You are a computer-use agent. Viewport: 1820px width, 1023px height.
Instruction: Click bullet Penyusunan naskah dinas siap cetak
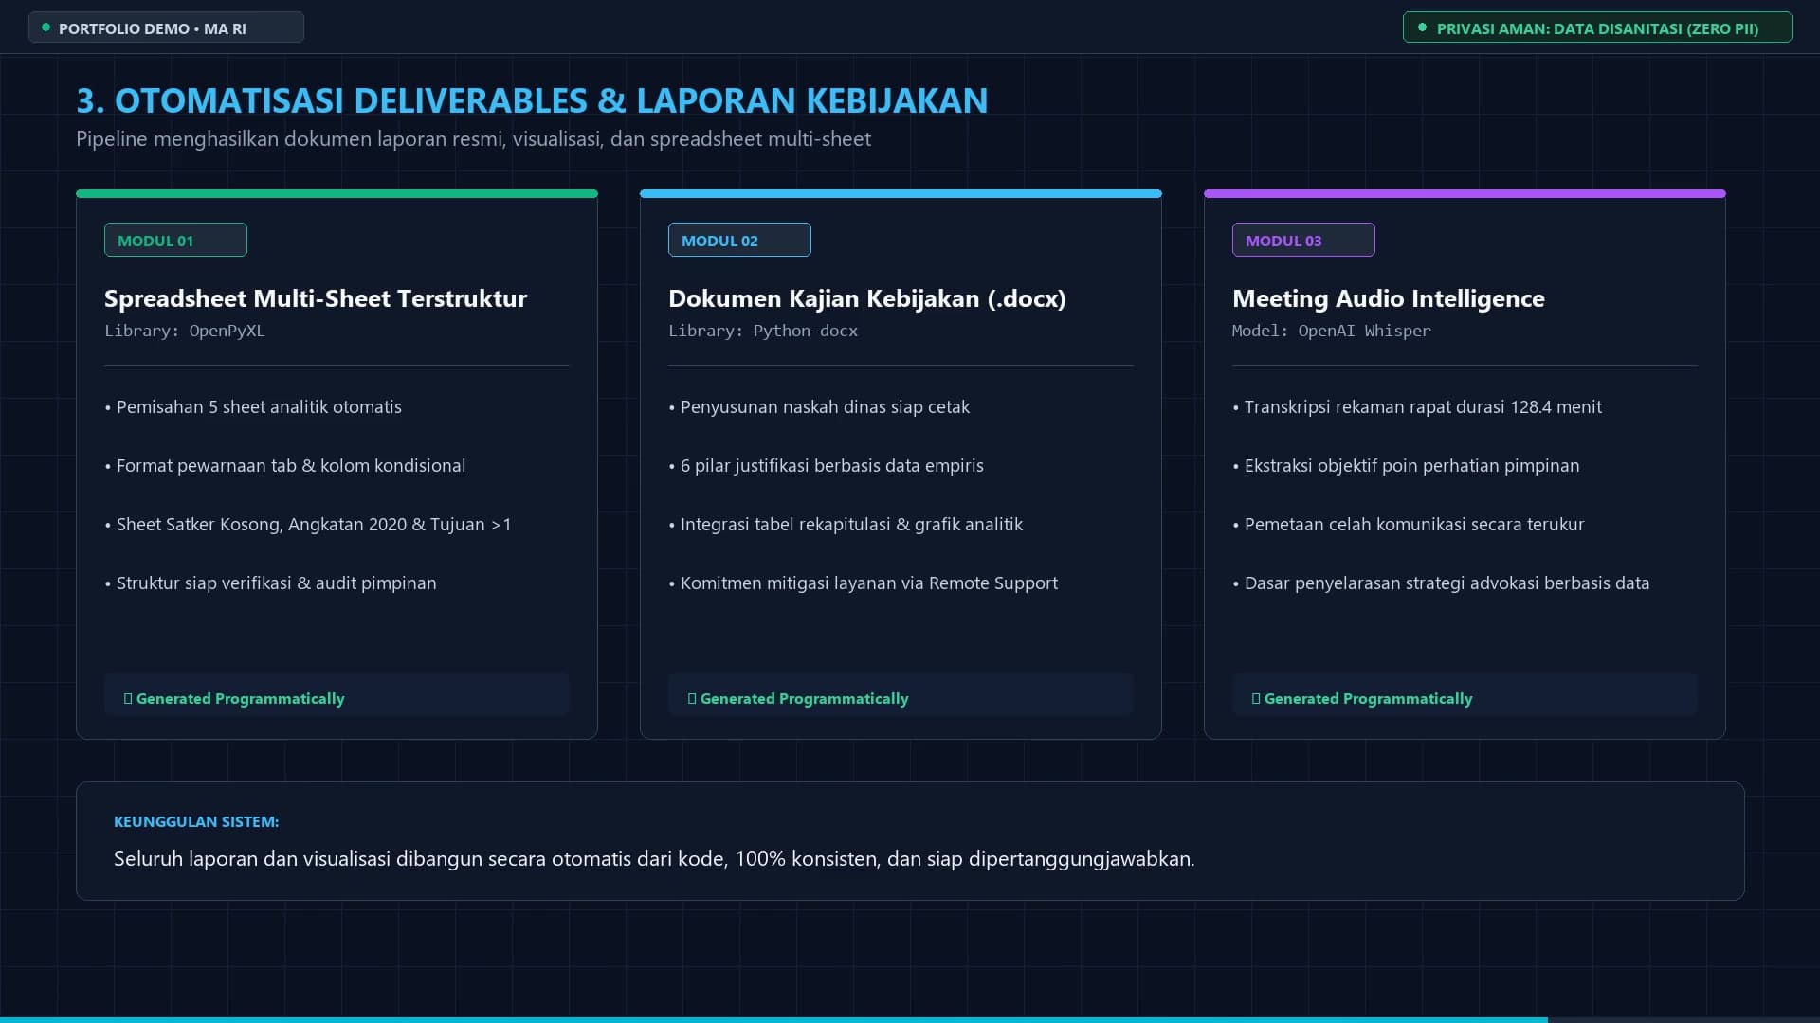click(819, 407)
